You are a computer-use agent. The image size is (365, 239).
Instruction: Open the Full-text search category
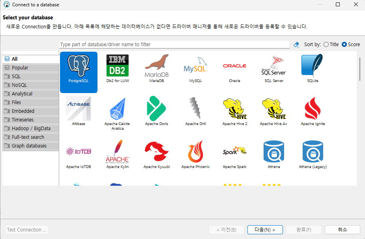[30, 137]
